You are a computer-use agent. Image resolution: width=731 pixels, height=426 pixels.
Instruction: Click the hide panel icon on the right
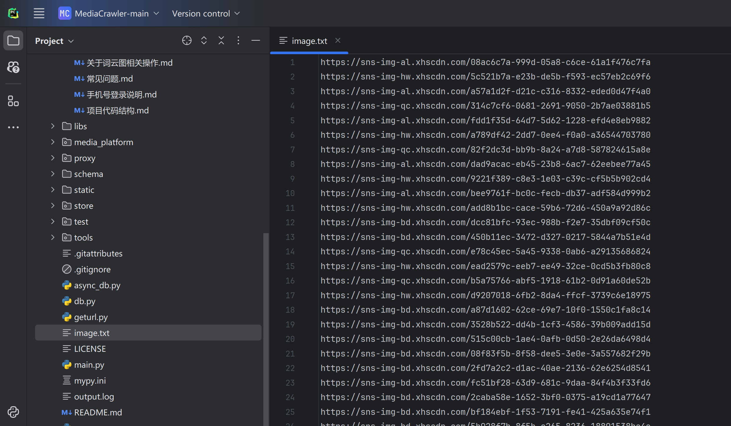coord(256,41)
